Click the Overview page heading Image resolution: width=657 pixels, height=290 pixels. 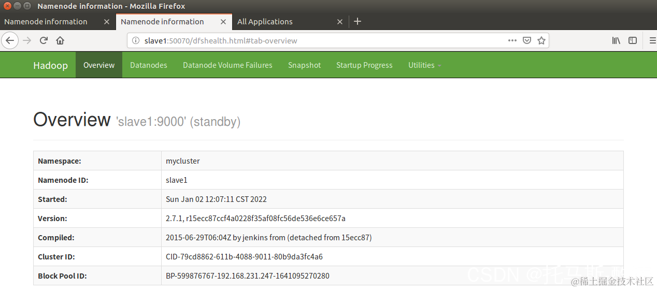(x=72, y=120)
